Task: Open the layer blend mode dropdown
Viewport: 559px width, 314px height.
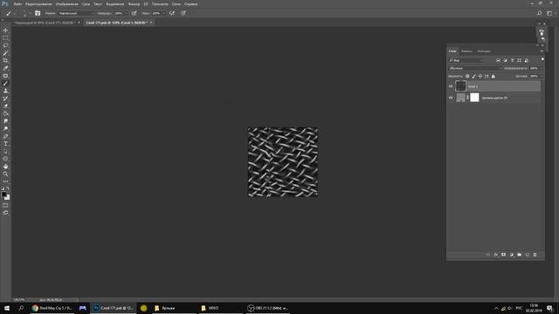Action: (x=475, y=68)
